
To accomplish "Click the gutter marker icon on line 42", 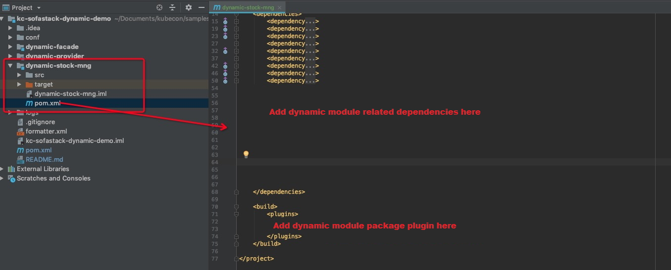I will pyautogui.click(x=225, y=66).
